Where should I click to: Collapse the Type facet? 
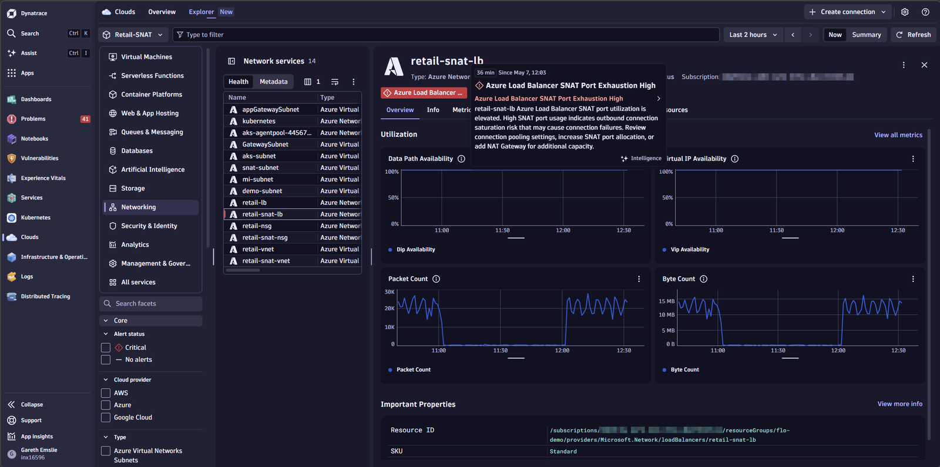(x=106, y=438)
